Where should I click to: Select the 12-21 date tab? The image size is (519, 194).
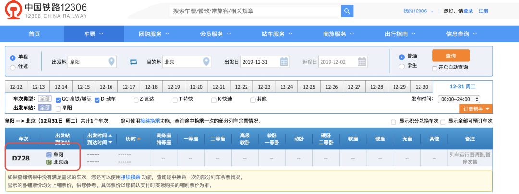pyautogui.click(x=219, y=87)
